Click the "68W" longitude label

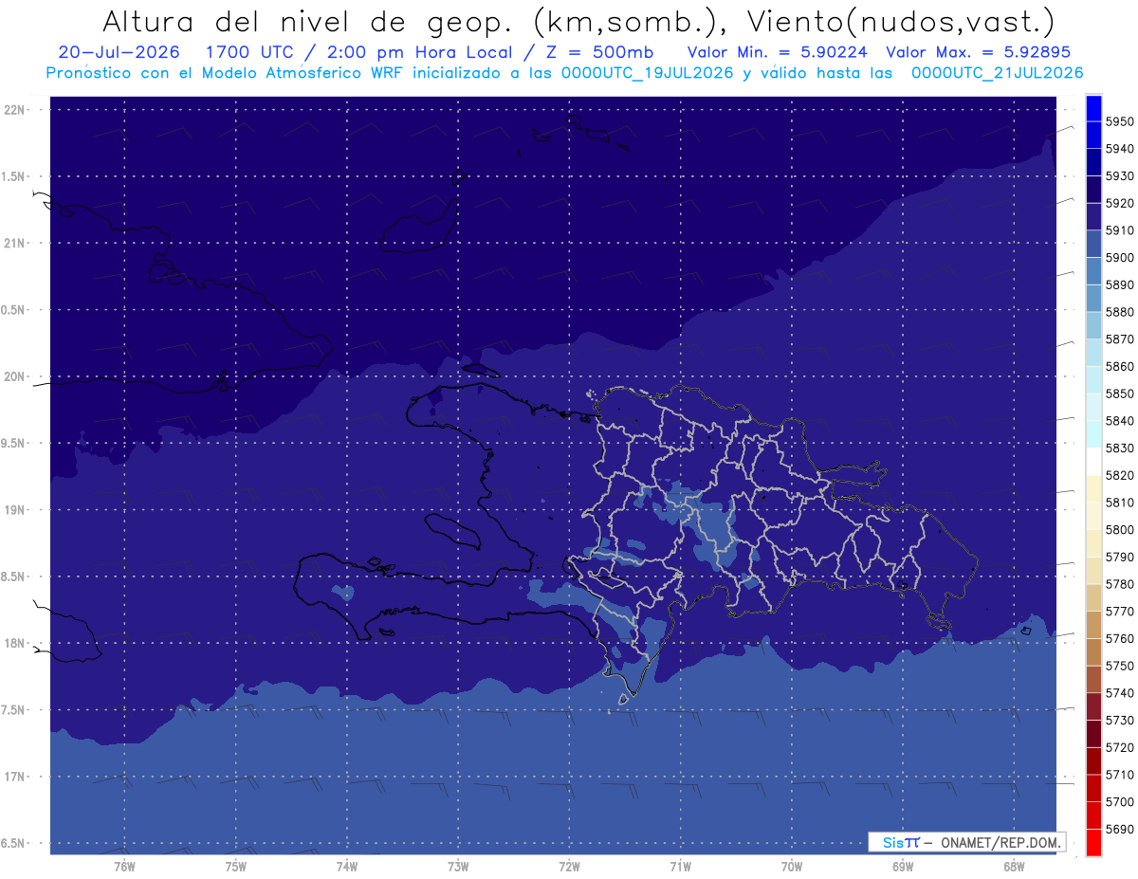(x=1014, y=867)
